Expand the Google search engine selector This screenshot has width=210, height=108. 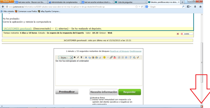pyautogui.click(x=147, y=7)
